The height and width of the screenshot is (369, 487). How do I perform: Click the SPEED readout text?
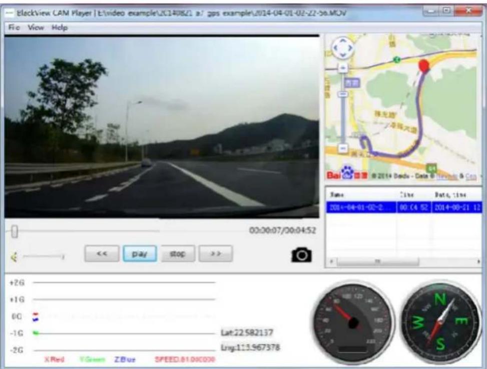185,359
